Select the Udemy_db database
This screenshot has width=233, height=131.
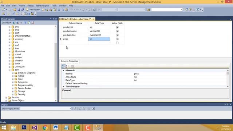[x=20, y=67]
